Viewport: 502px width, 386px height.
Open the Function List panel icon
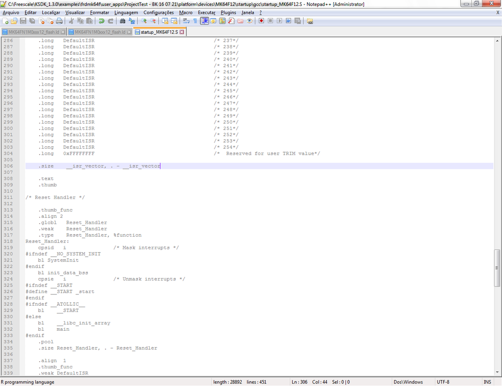click(x=231, y=21)
